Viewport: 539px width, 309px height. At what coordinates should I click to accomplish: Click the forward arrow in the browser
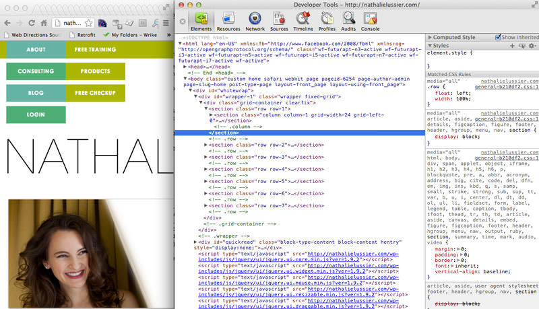pos(20,23)
